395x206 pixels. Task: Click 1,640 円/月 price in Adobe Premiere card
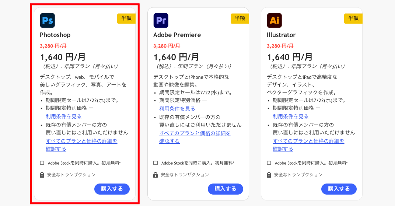coord(176,57)
